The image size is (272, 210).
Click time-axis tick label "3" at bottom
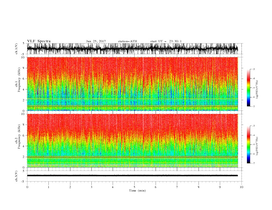click(91, 187)
